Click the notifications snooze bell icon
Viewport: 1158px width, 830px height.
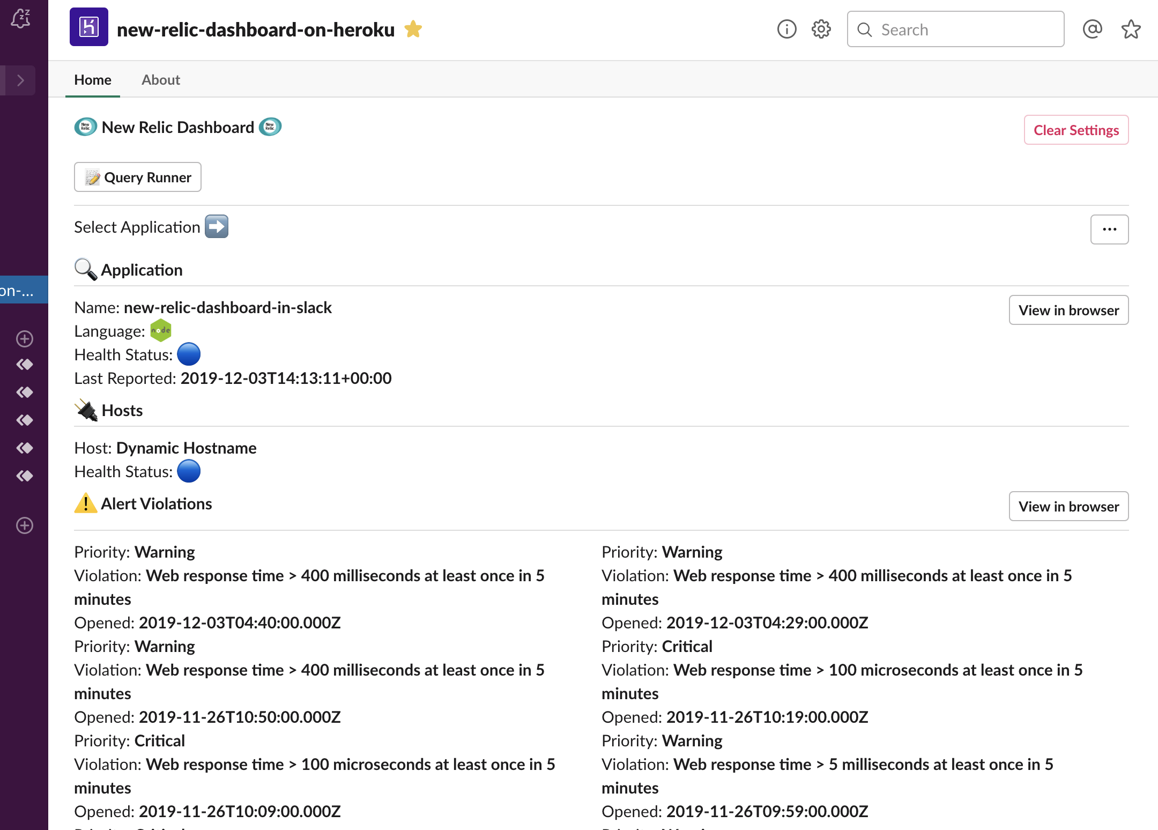click(20, 18)
